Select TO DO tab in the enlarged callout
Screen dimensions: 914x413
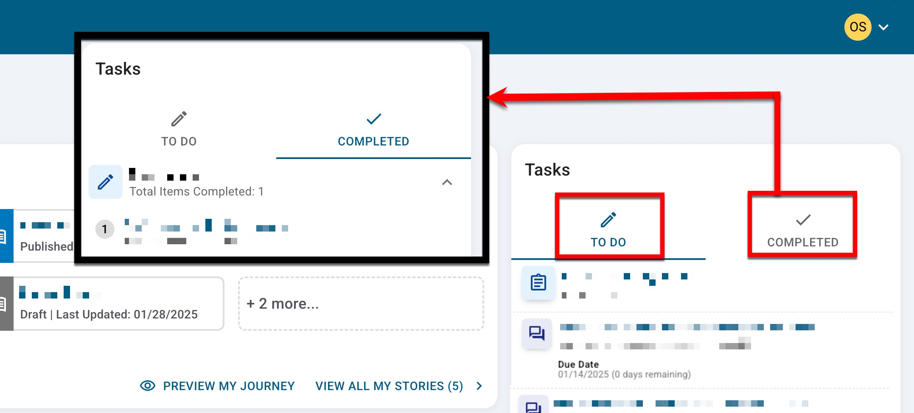point(179,129)
